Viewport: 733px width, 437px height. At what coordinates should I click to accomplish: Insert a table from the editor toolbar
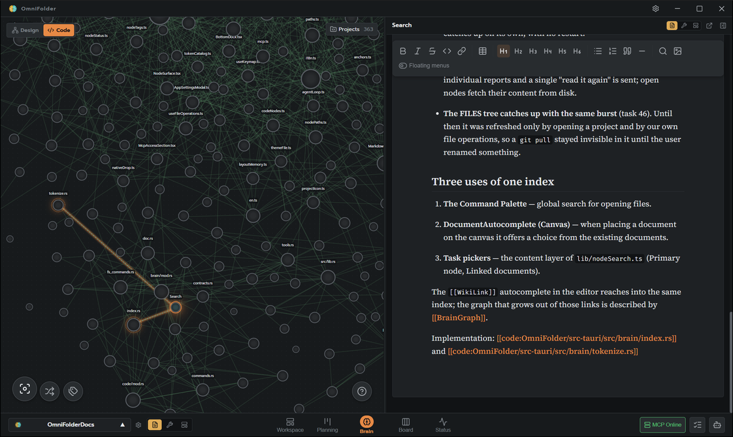(482, 51)
